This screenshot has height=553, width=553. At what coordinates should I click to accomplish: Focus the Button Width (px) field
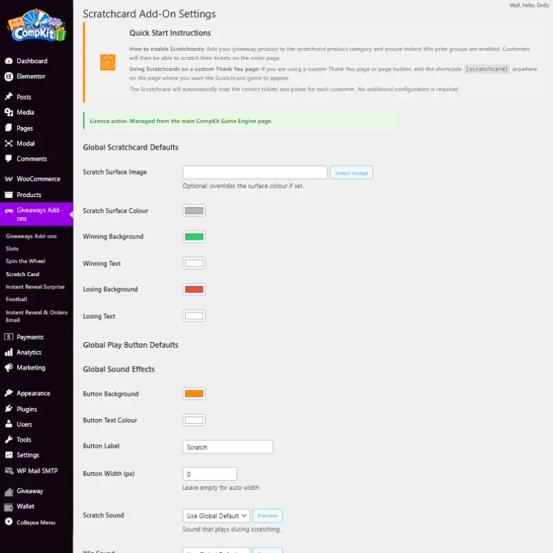tap(210, 474)
